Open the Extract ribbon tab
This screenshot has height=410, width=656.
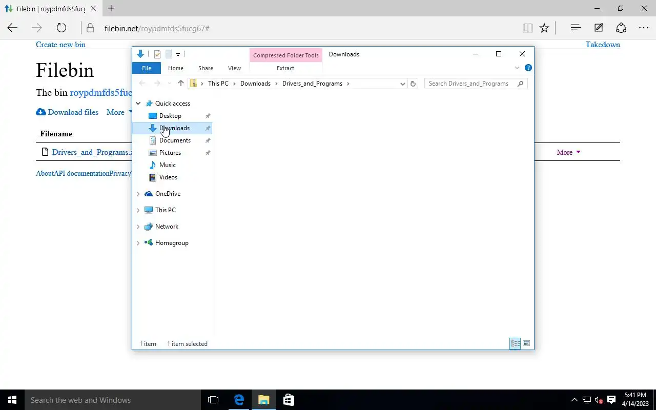click(285, 68)
